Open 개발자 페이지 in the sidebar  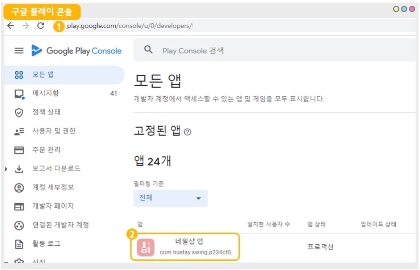pos(53,206)
